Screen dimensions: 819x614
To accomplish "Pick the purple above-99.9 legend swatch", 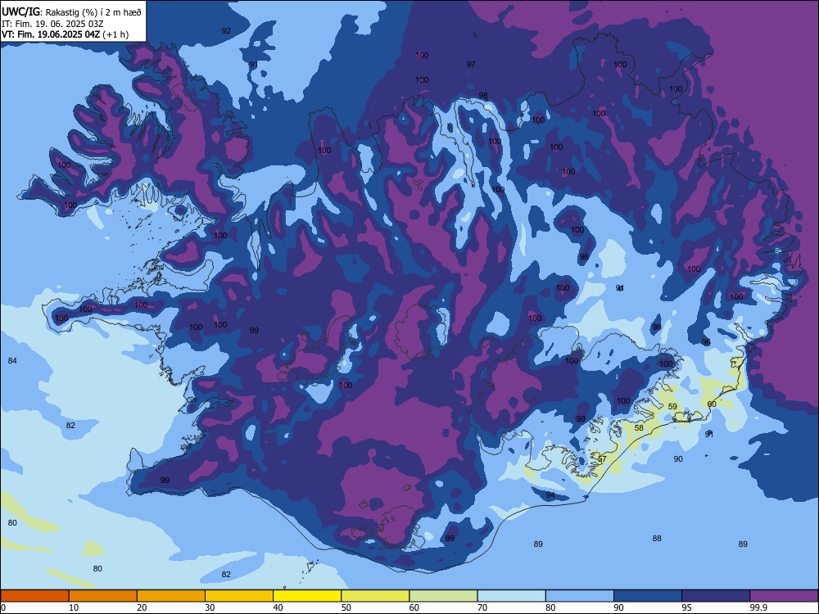I will click(x=785, y=596).
